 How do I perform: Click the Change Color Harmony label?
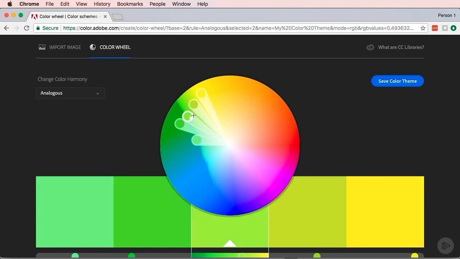coord(63,79)
